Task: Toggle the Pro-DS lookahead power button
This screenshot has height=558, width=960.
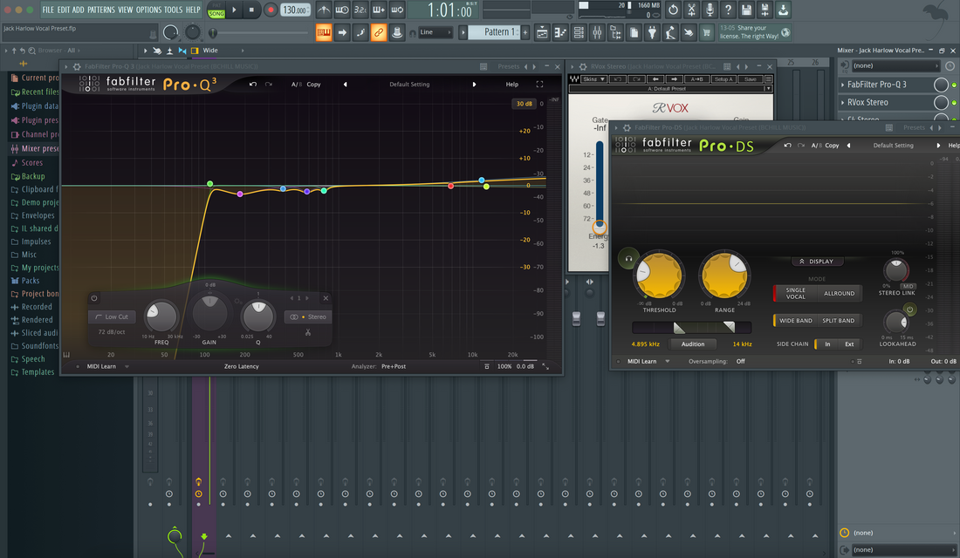Action: (x=909, y=310)
